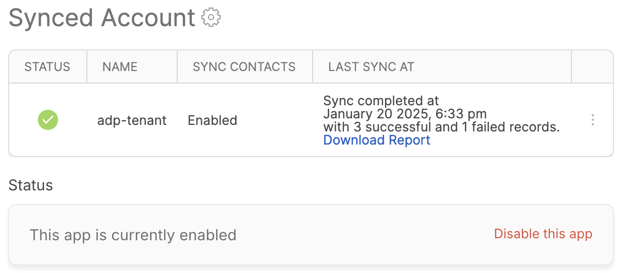Click the empty last column header
Viewport: 623px width, 273px height.
(592, 66)
